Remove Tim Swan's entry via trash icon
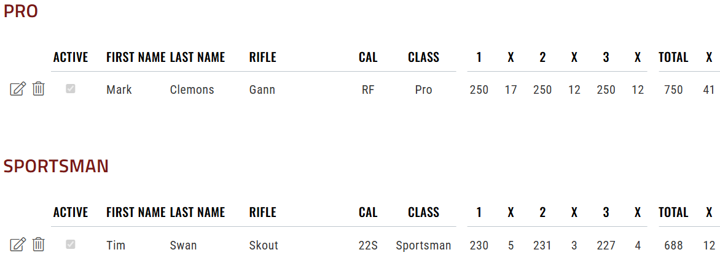 [39, 245]
